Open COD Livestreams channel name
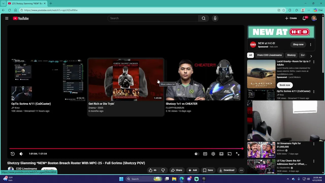Screen dimensions: 325x183 click(x=26, y=169)
